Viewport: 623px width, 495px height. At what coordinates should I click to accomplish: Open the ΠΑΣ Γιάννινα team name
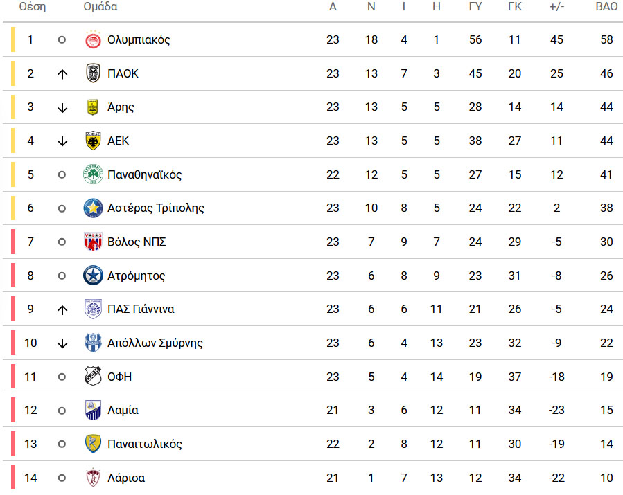[141, 309]
